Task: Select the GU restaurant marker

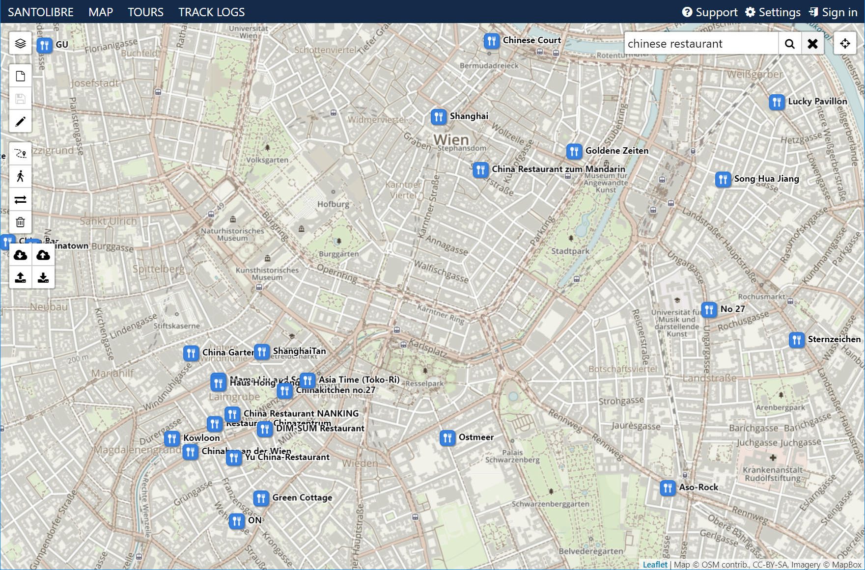Action: [45, 46]
